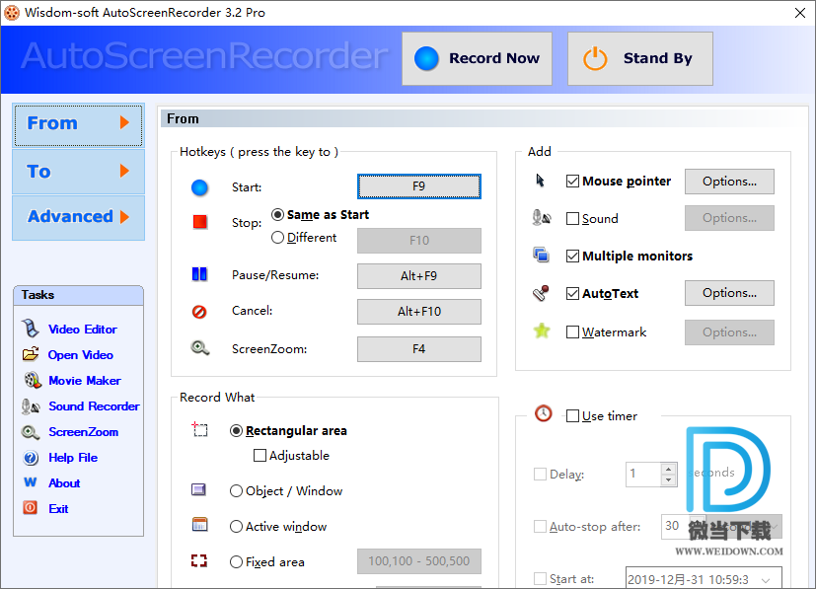Click the app logo icon in title bar
Viewport: 816px width, 589px height.
coord(12,13)
